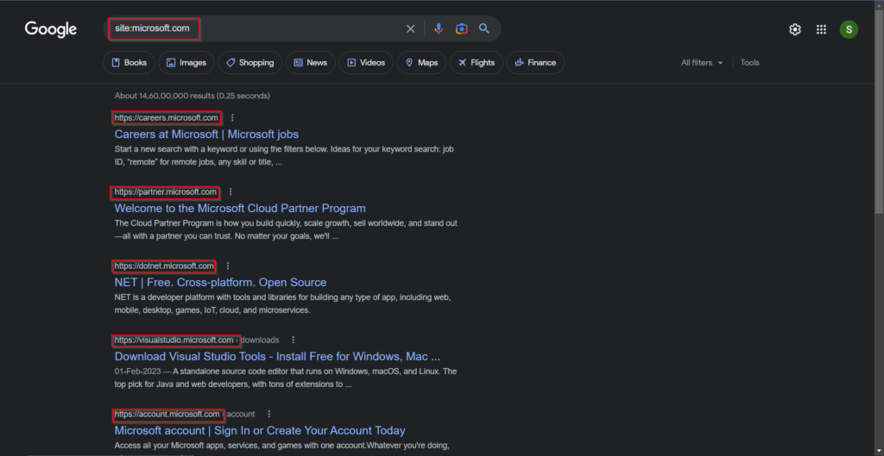Open three-dot menu for dotnet.microsoft.com result

coord(228,266)
